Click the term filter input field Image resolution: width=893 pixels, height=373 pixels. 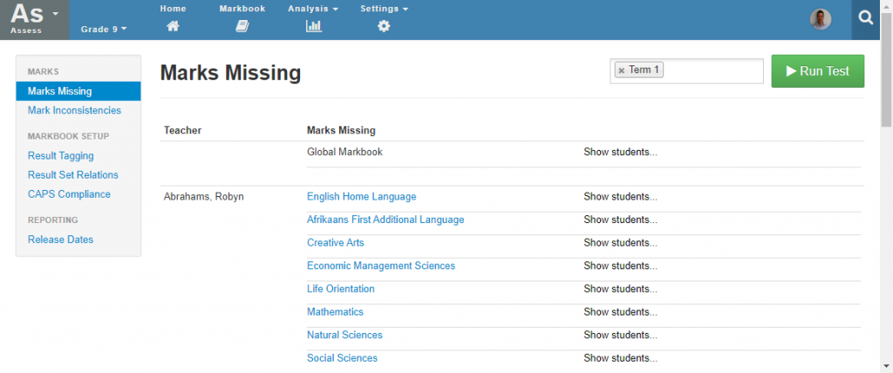point(712,71)
